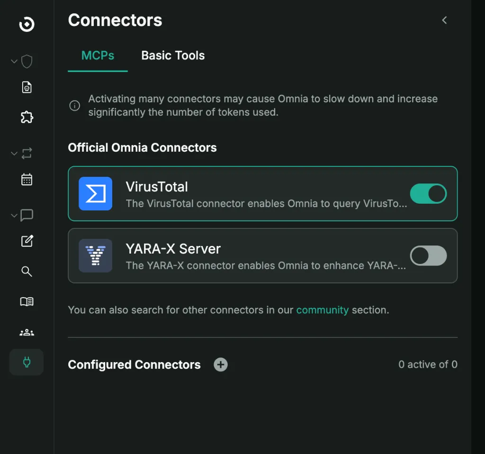Open the calendar icon in sidebar

27,179
